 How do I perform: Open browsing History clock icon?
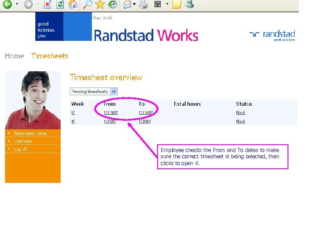click(x=112, y=4)
